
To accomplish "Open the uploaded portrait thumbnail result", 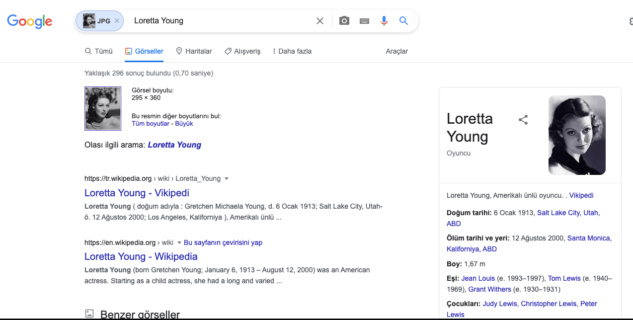I will pyautogui.click(x=103, y=108).
